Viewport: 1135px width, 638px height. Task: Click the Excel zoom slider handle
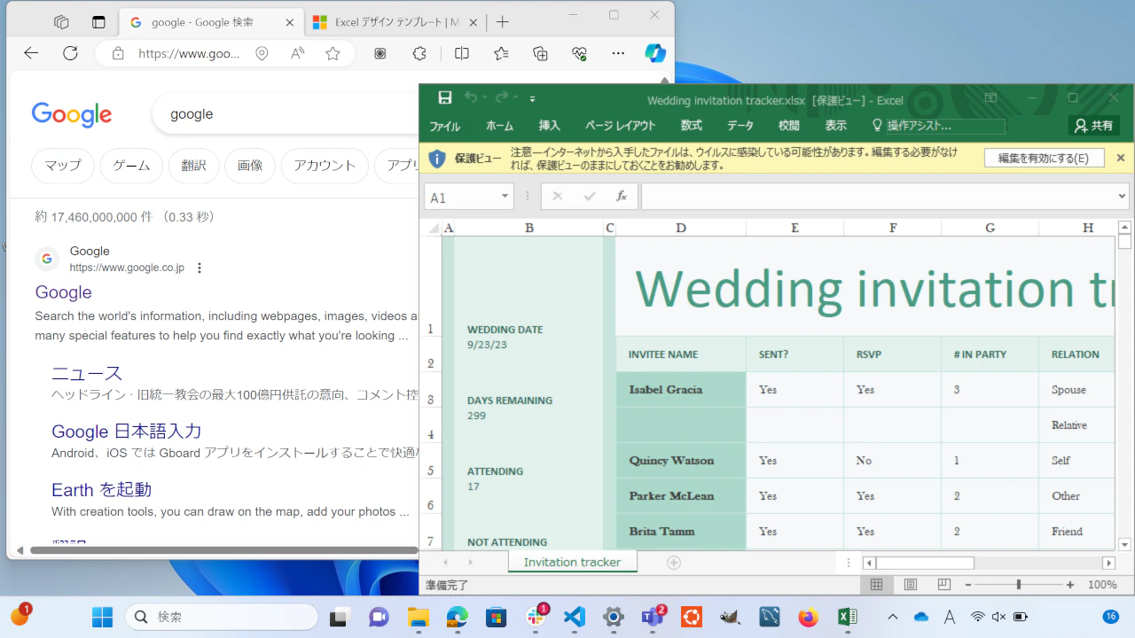point(1019,585)
